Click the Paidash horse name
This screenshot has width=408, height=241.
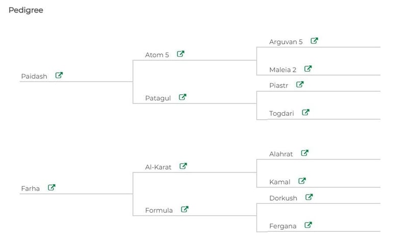(34, 76)
